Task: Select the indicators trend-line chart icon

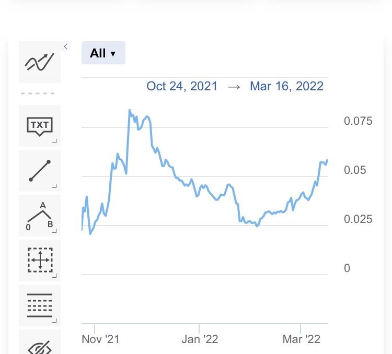Action: pyautogui.click(x=40, y=62)
